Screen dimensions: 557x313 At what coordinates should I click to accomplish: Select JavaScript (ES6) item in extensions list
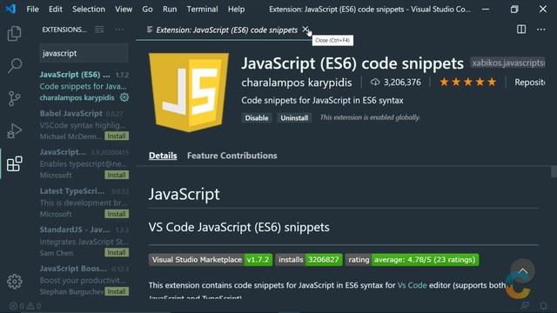coord(84,86)
